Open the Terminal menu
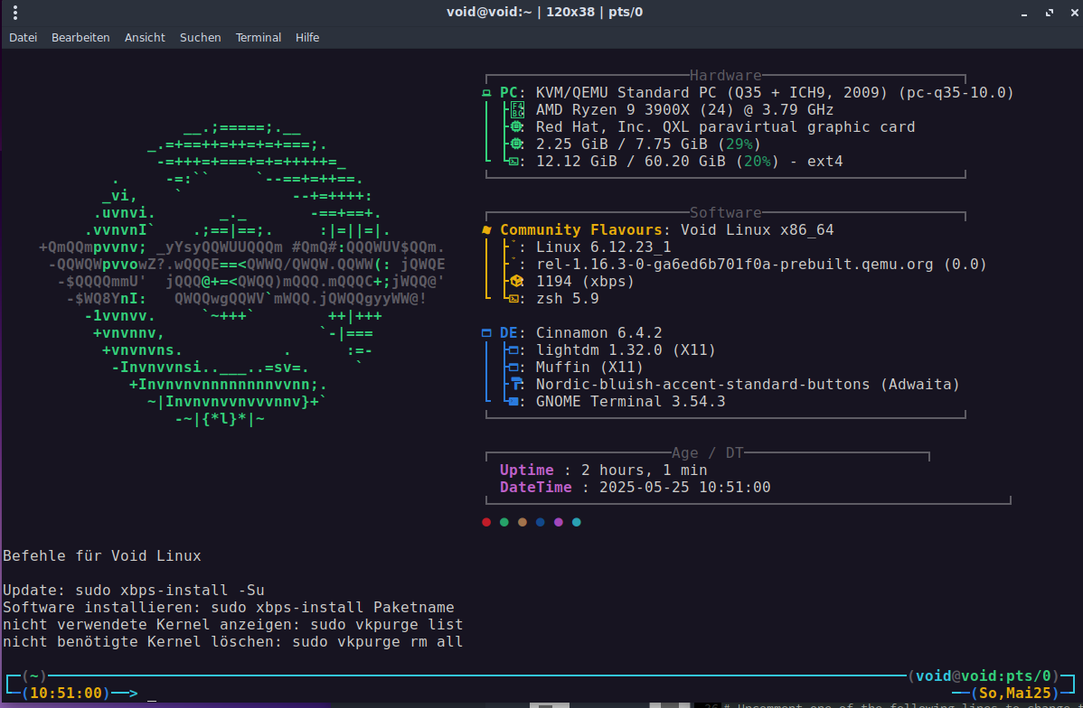Screen dimensions: 1083x708 click(259, 38)
